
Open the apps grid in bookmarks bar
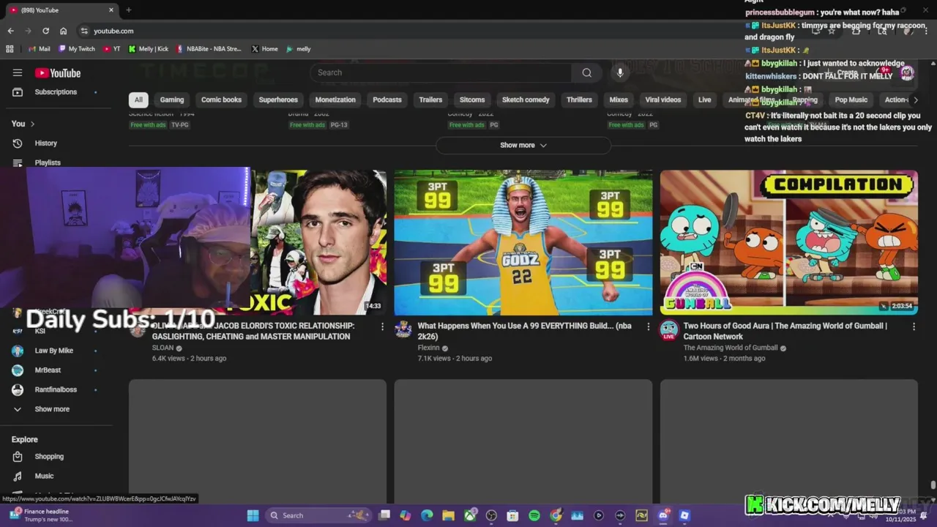[10, 49]
